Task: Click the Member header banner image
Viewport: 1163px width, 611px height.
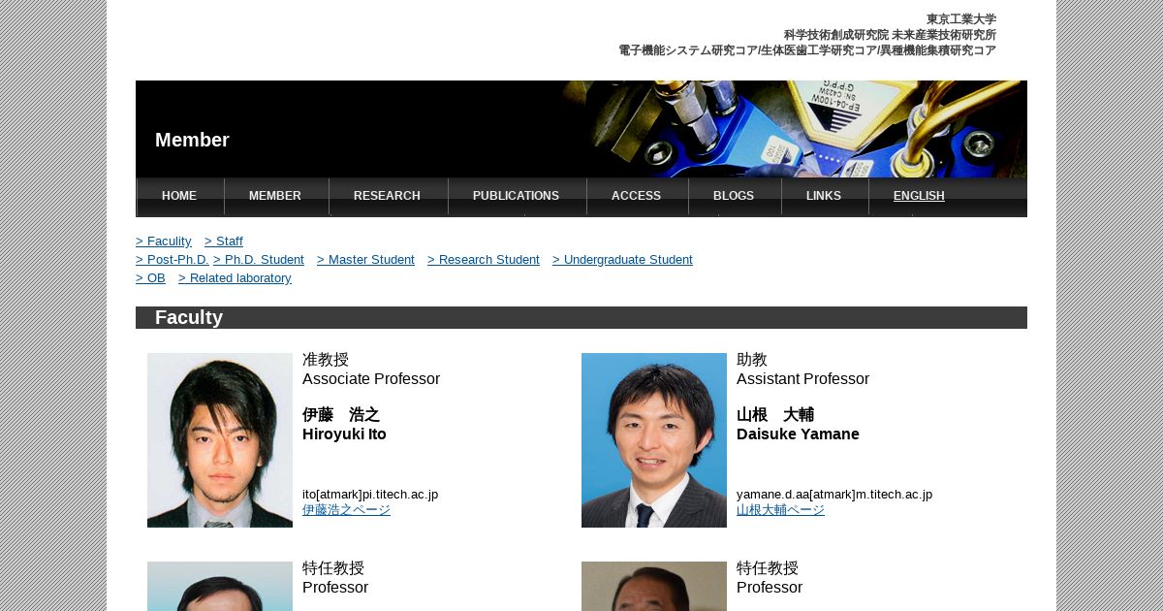Action: pos(581,129)
